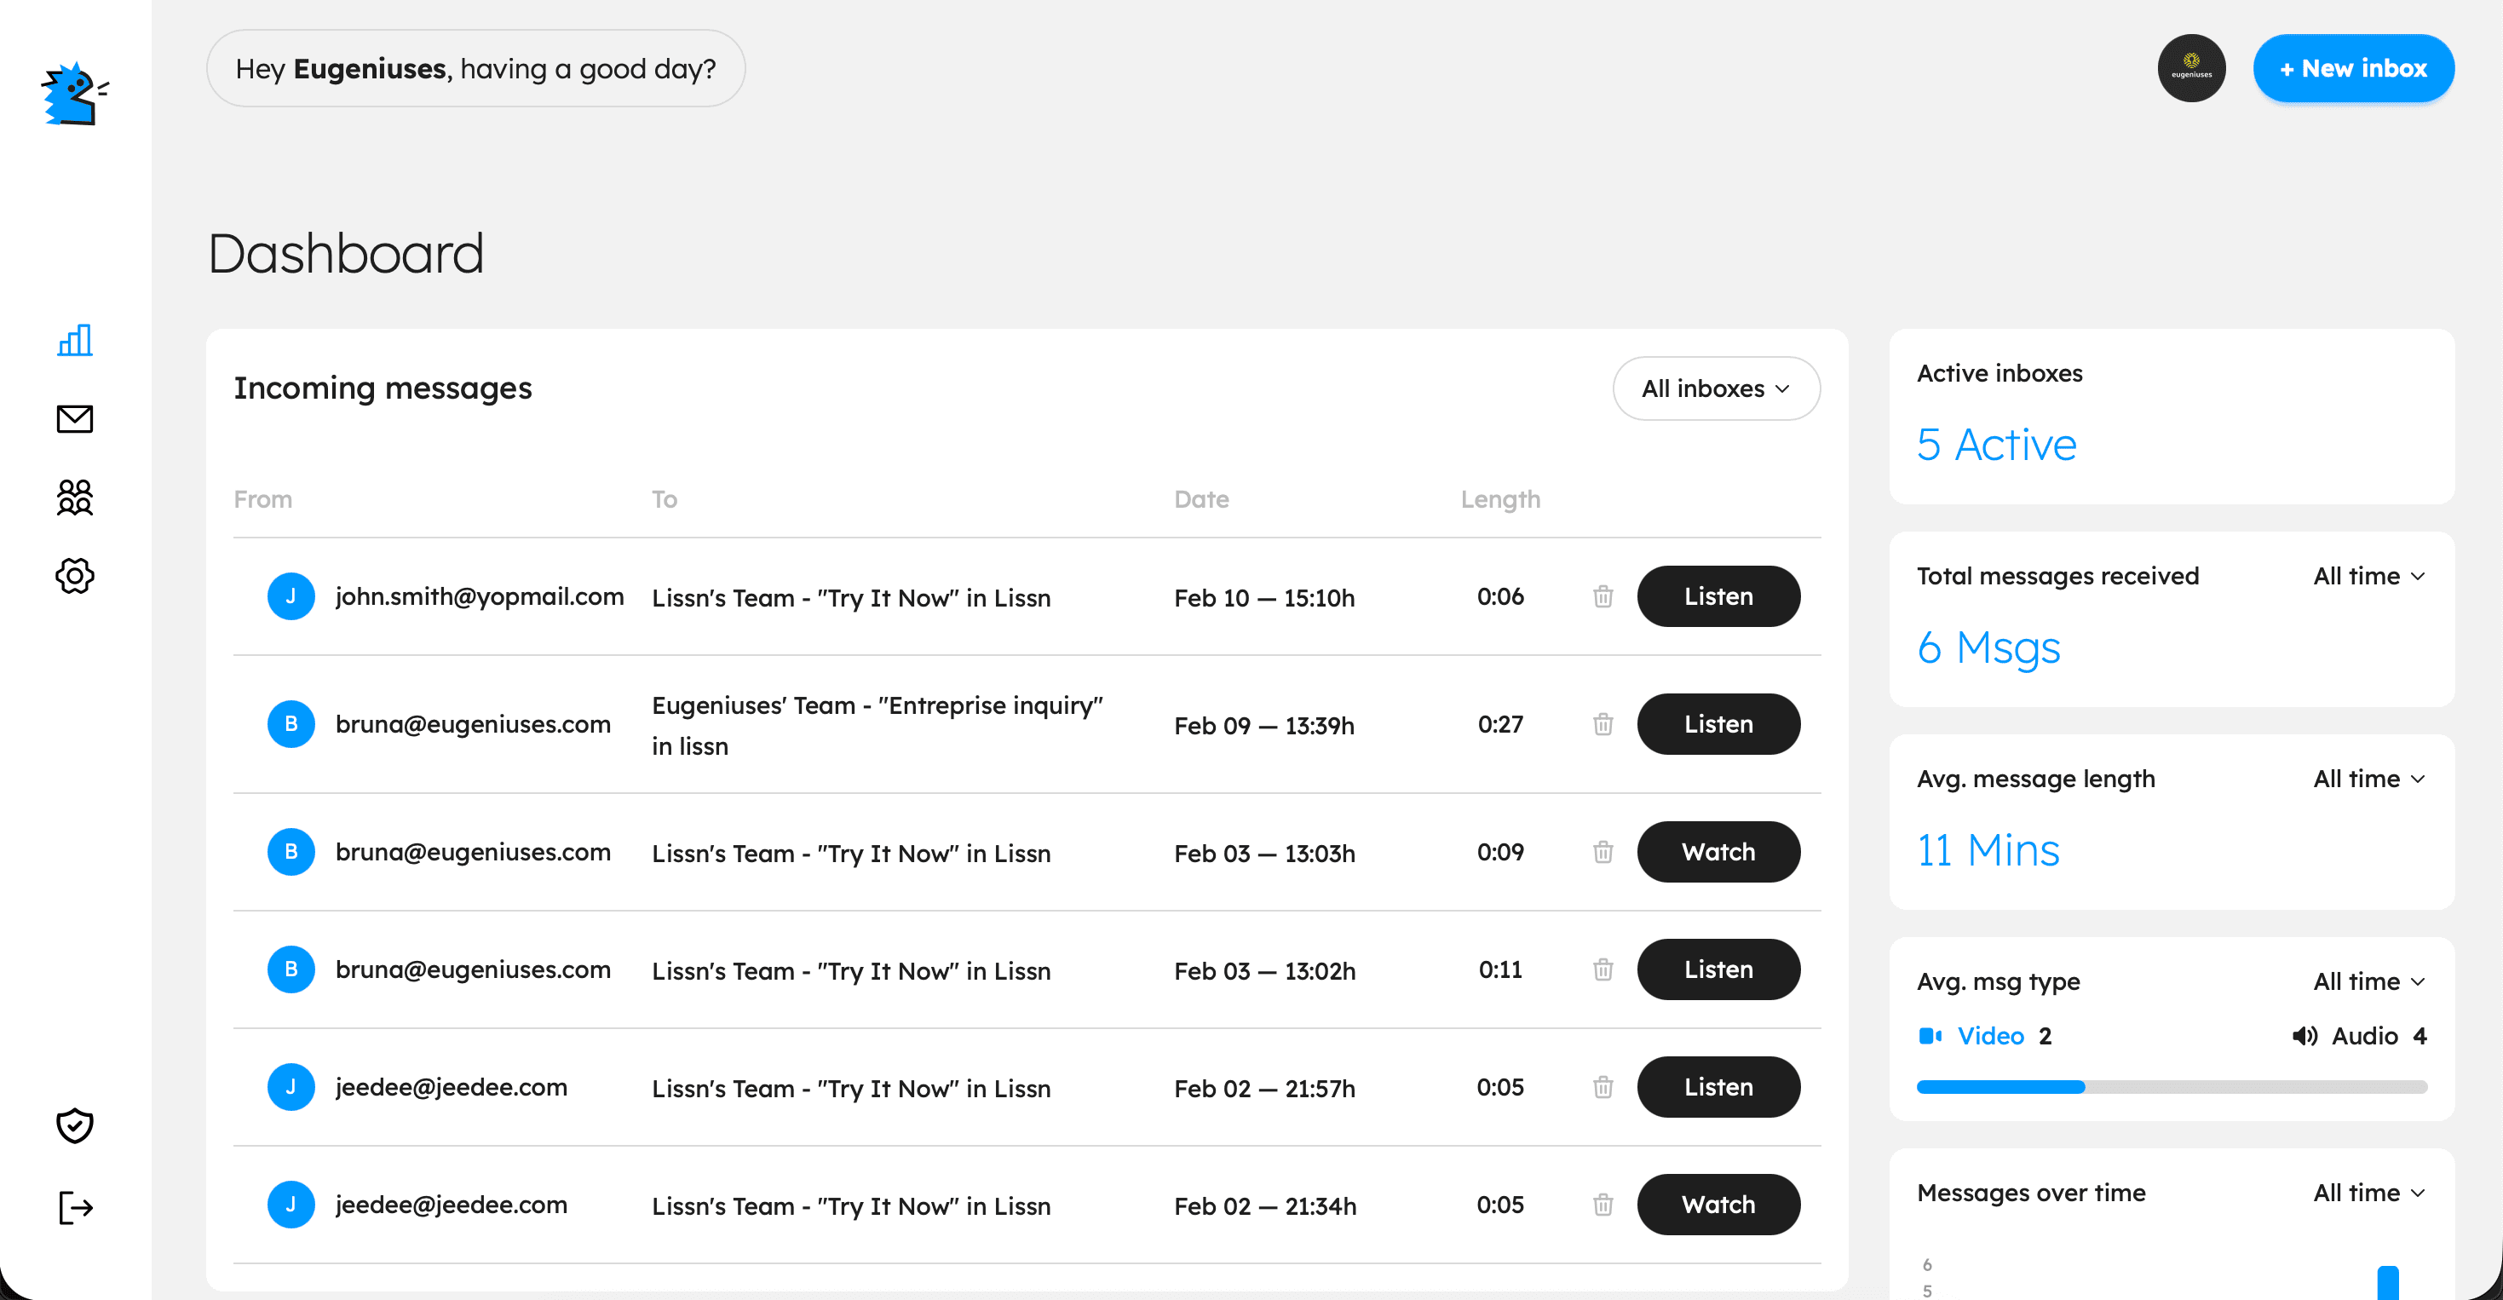Delete the Feb 02 21:34h message
Screen dimensions: 2503x1300
pos(1603,1205)
